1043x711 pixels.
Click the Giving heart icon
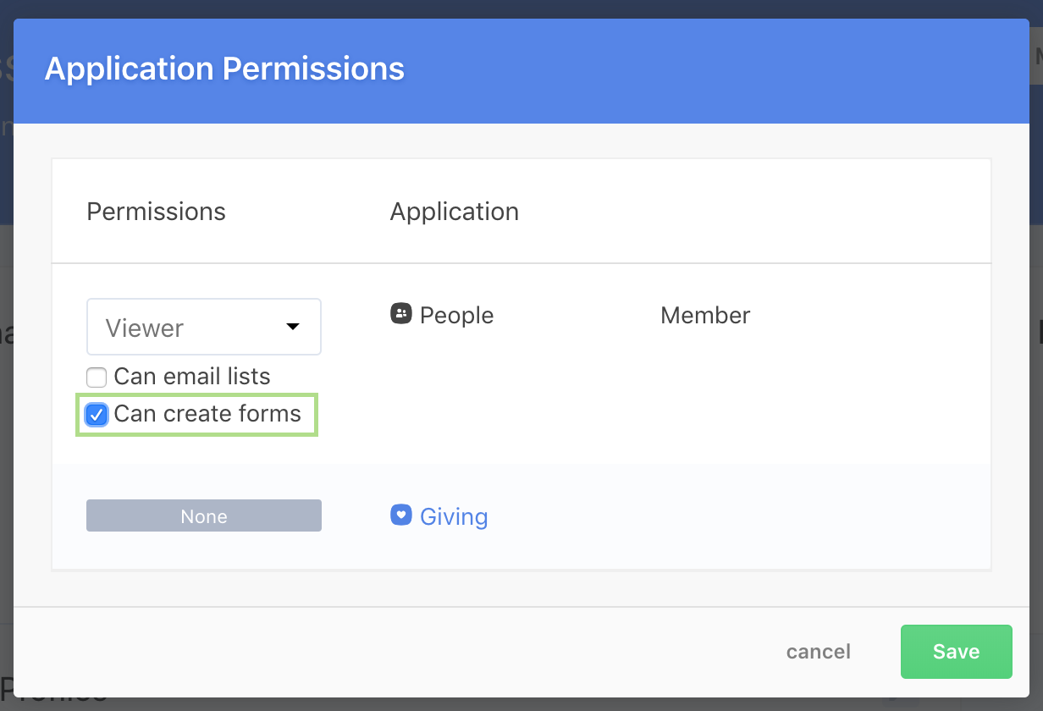[x=400, y=515]
